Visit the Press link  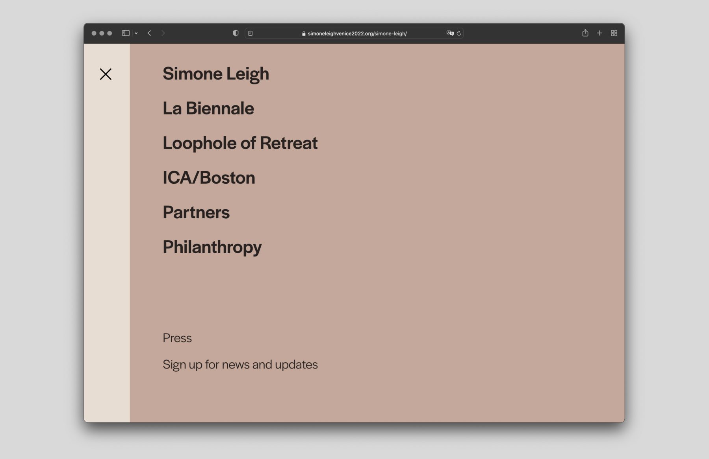tap(177, 338)
